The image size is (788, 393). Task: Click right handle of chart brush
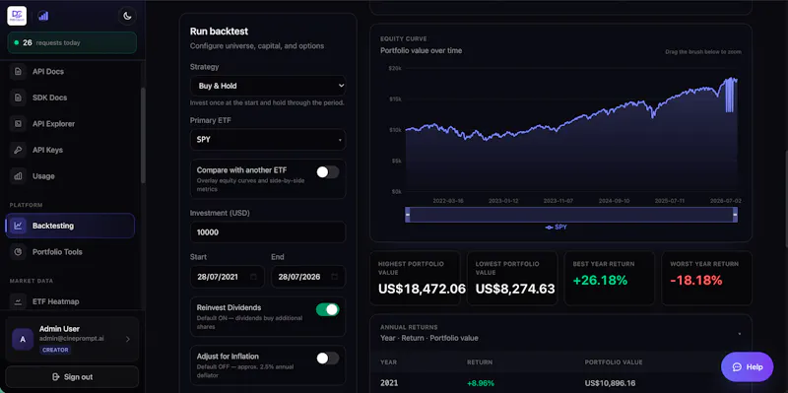(x=735, y=215)
